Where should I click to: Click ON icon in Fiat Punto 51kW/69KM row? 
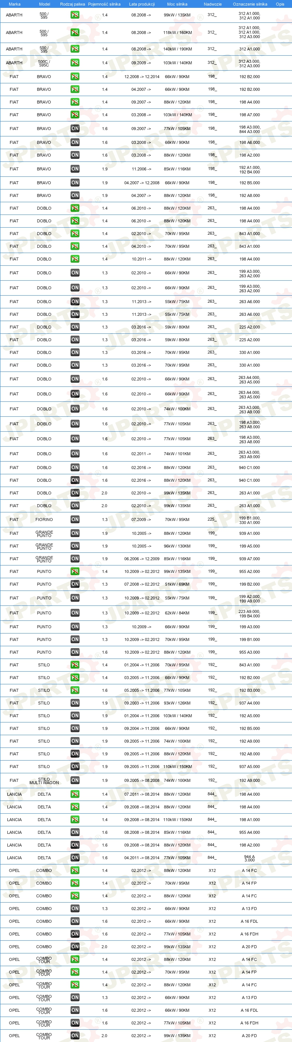tap(75, 584)
